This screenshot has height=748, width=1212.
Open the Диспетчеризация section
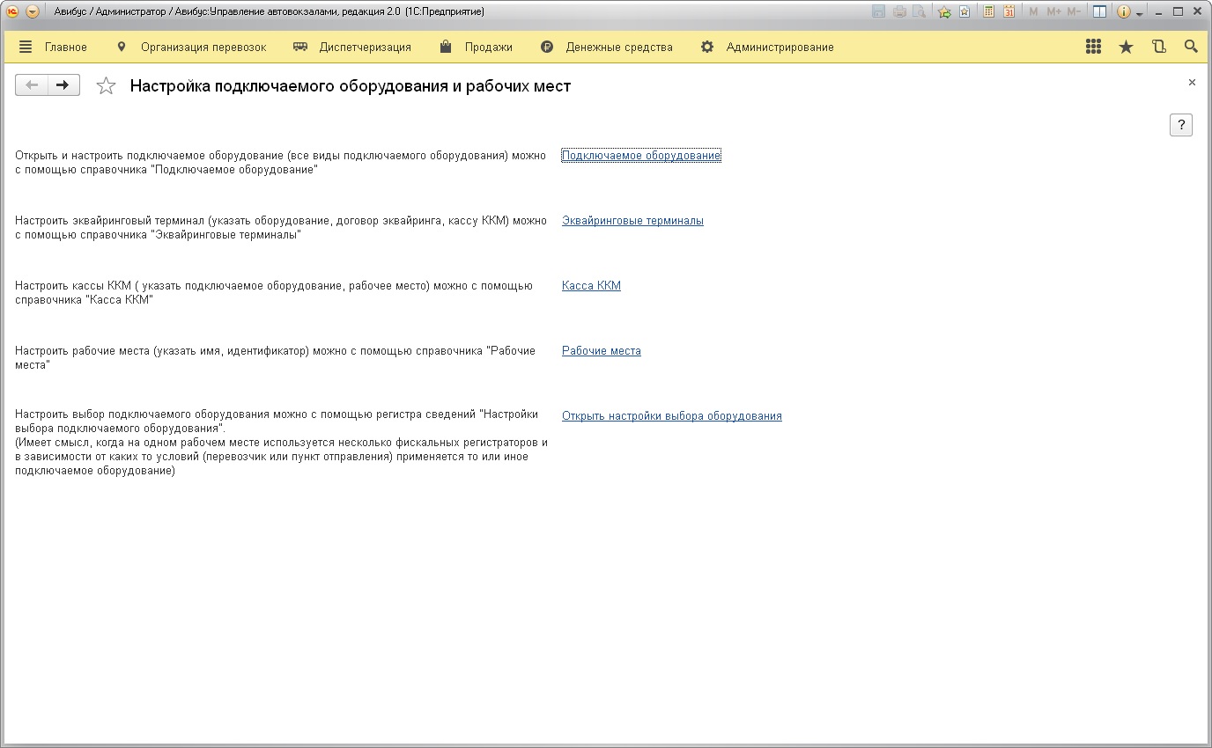352,48
